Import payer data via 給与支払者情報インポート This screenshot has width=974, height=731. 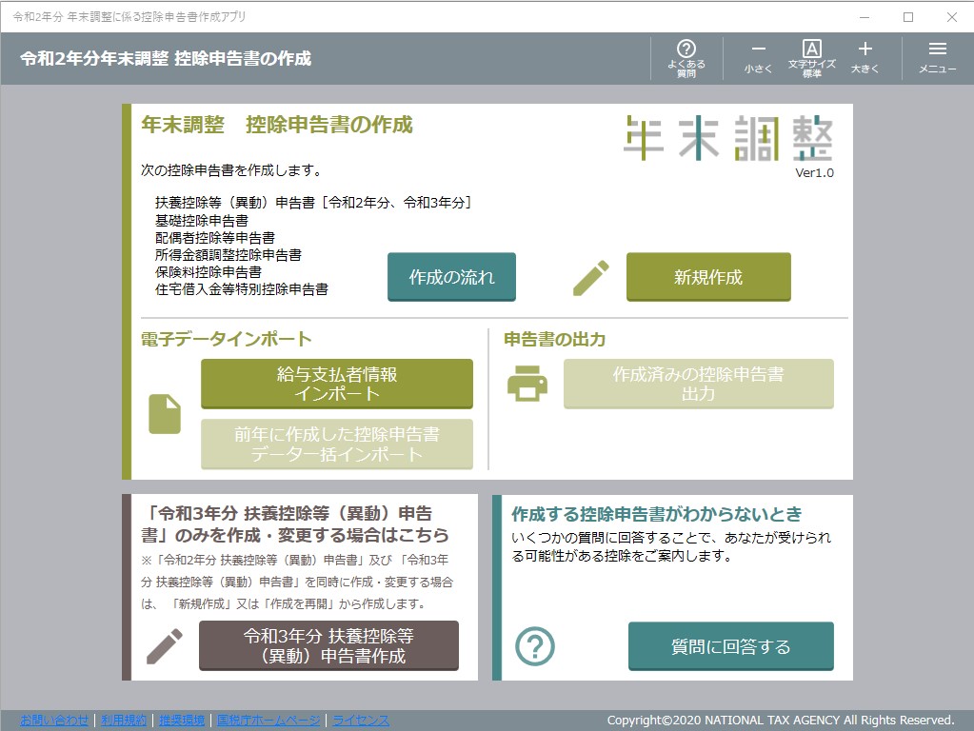point(335,384)
